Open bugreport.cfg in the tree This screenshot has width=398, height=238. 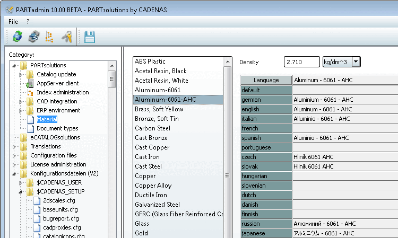point(60,218)
